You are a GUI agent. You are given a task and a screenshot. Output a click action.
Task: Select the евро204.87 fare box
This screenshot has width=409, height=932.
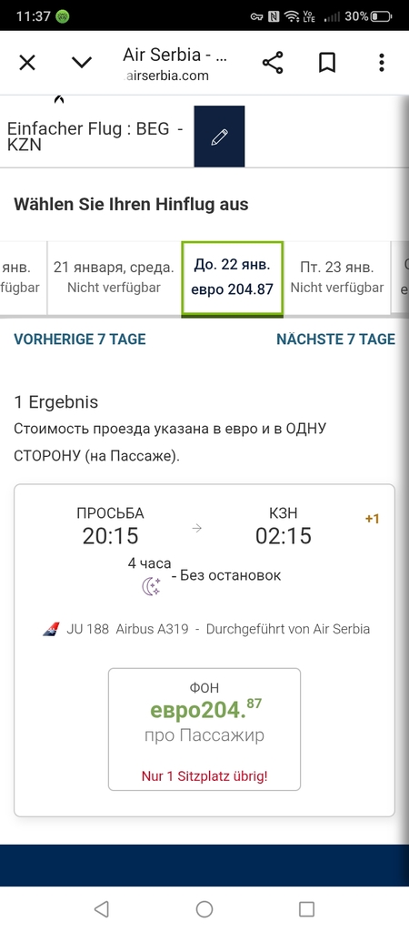point(204,729)
